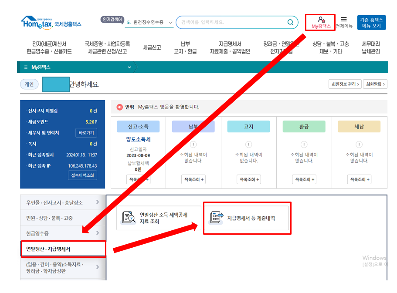Select the 세금신고 menu
The width and height of the screenshot is (397, 293).
point(152,46)
